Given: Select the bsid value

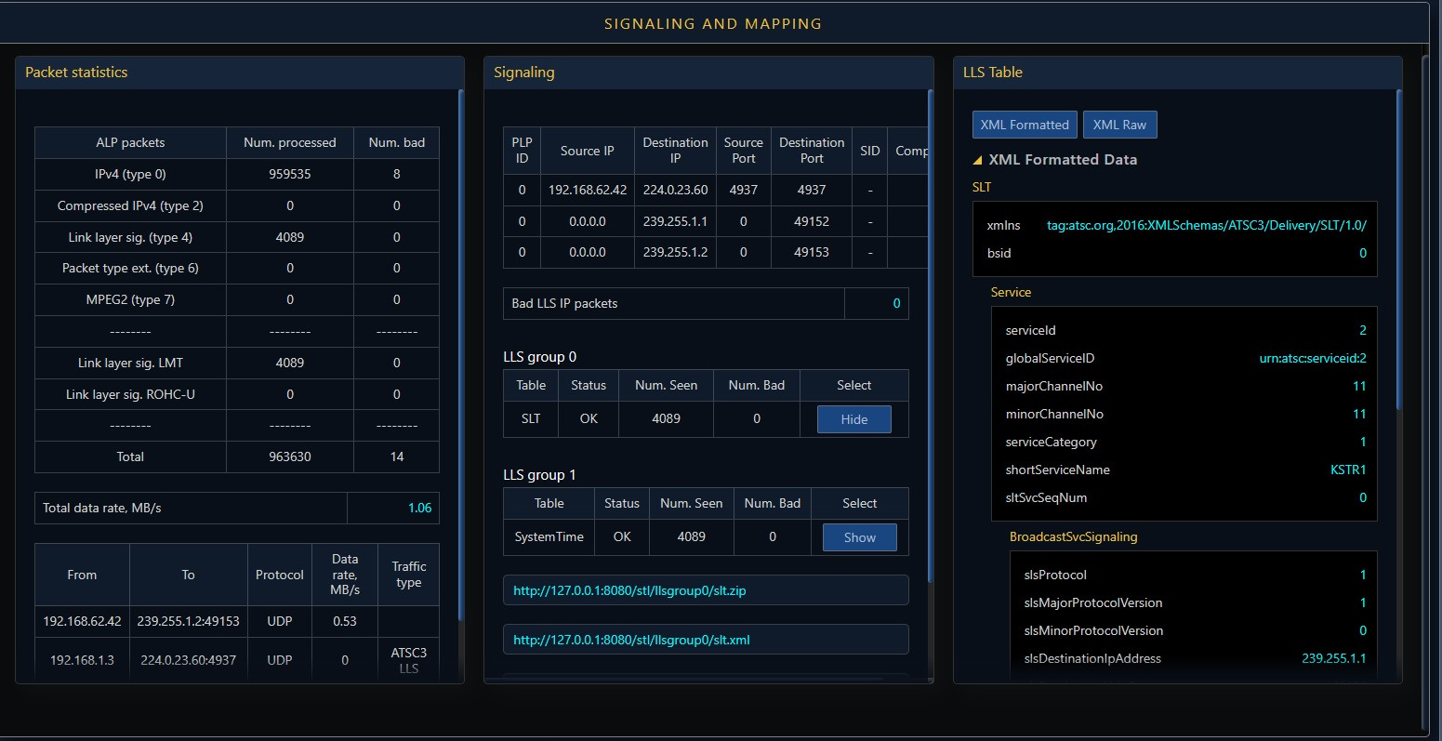Looking at the screenshot, I should click(x=1363, y=253).
